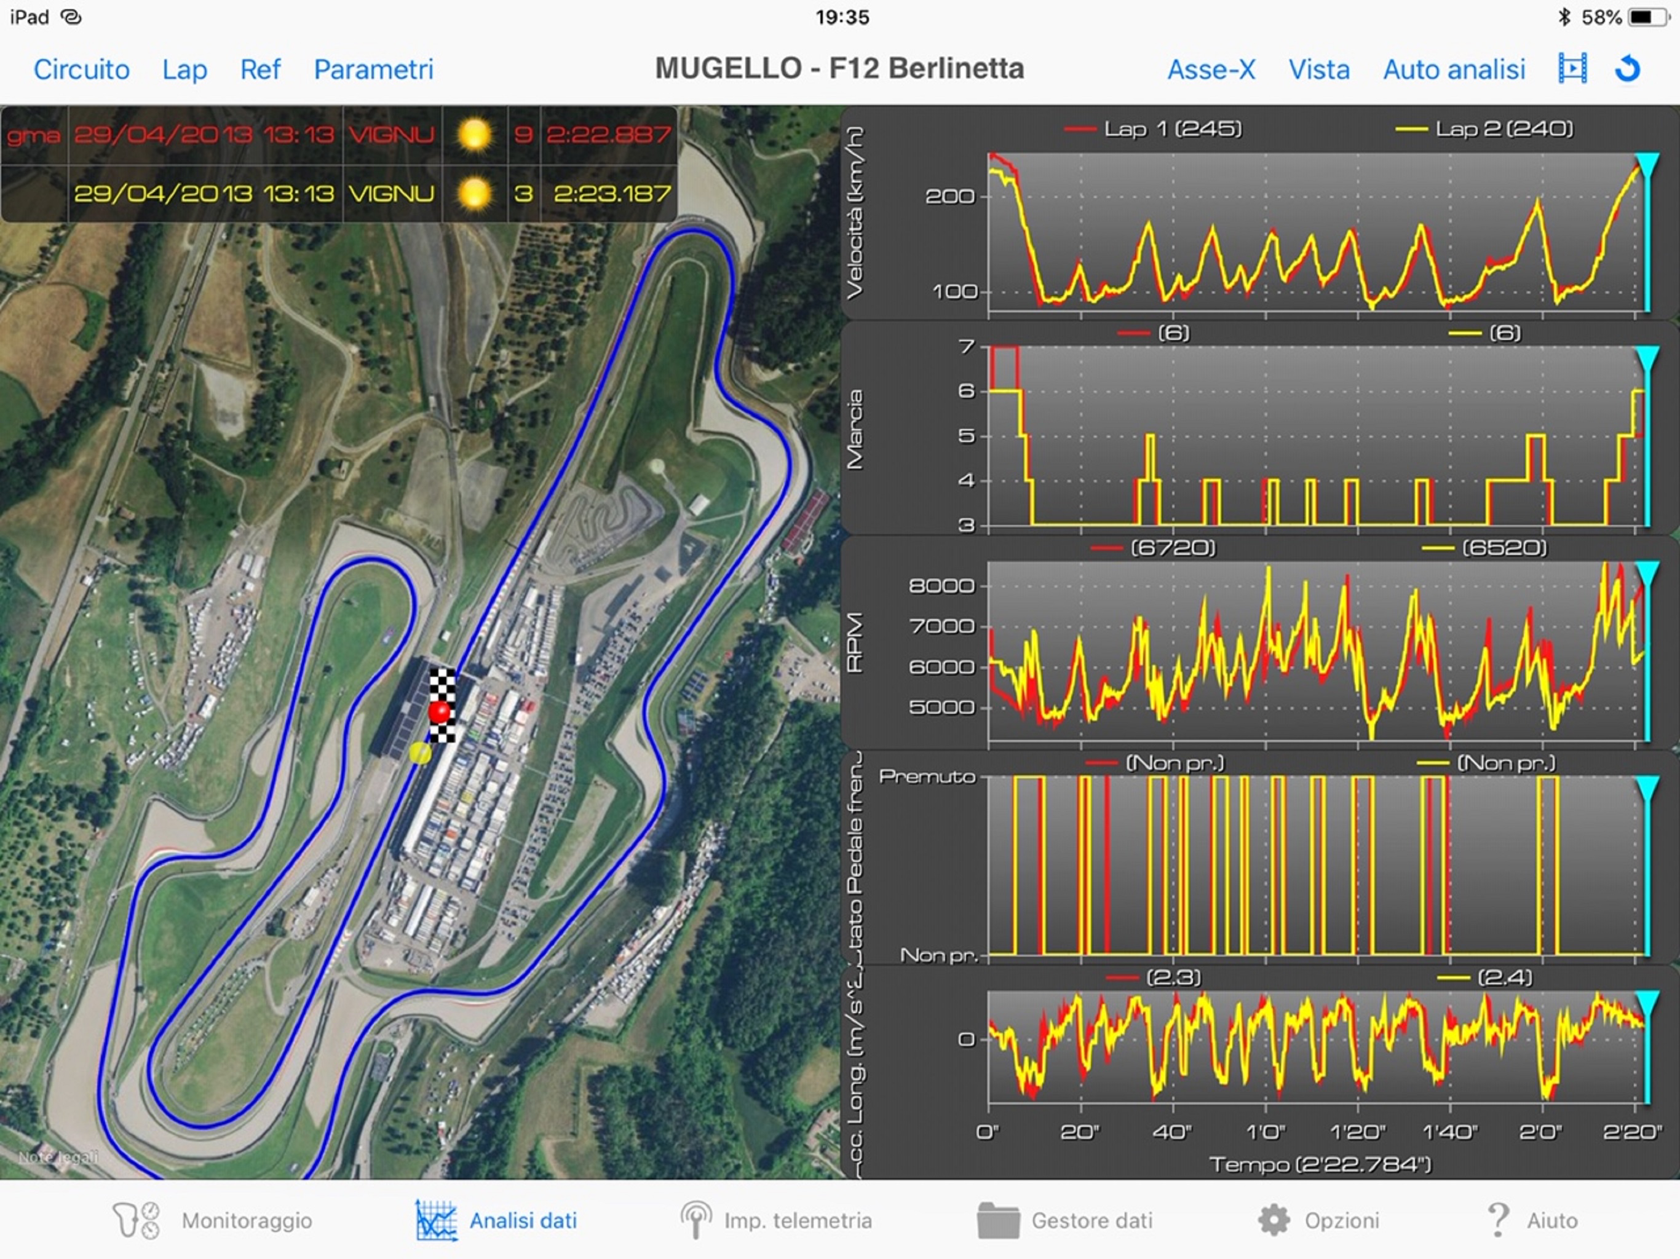Tap the battery status icon
1680x1259 pixels.
[x=1647, y=17]
